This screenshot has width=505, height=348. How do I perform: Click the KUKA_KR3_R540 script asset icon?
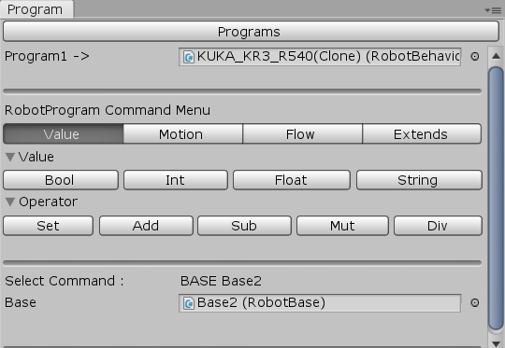click(x=189, y=57)
